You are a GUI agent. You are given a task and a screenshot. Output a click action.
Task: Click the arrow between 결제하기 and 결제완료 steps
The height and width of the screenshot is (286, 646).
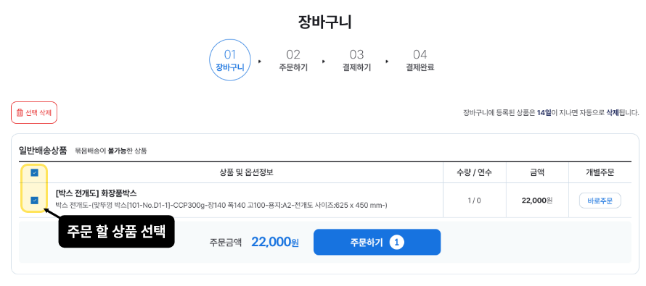(387, 62)
